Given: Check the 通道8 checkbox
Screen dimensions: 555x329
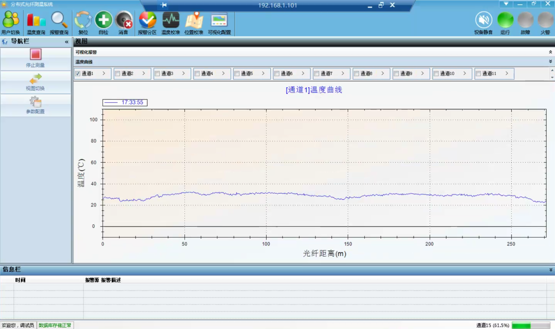Looking at the screenshot, I should (357, 73).
